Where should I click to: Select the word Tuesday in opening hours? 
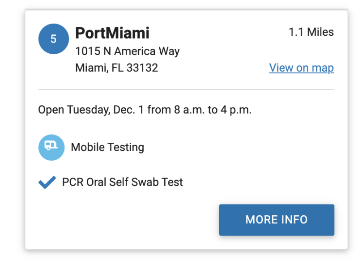point(89,110)
